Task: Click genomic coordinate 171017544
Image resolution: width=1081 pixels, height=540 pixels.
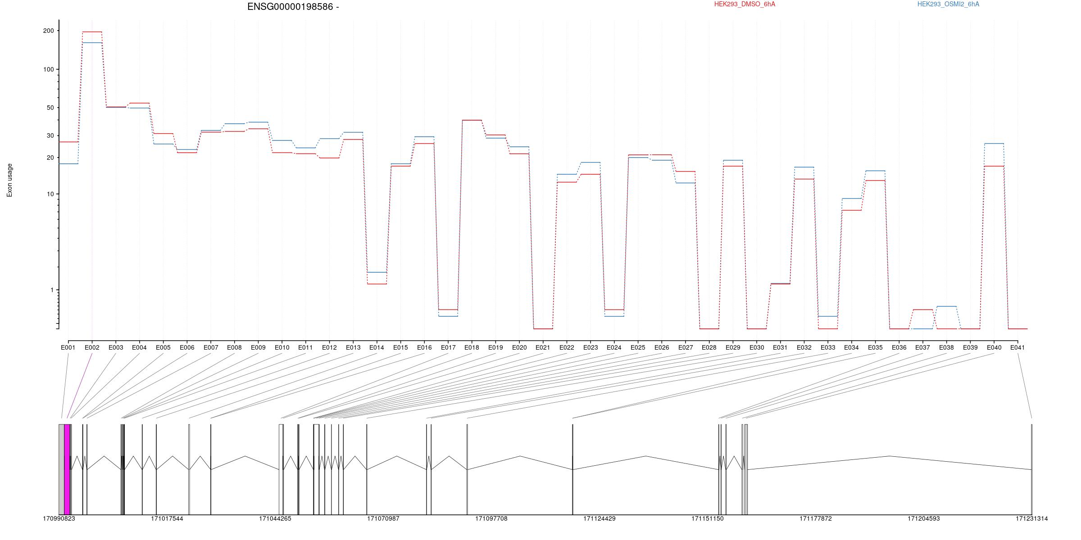Action: pyautogui.click(x=167, y=518)
